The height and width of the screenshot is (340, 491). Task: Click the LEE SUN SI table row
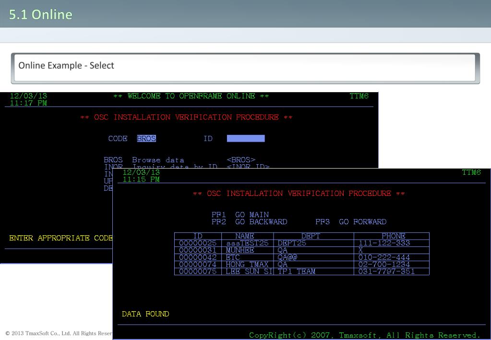(x=301, y=272)
